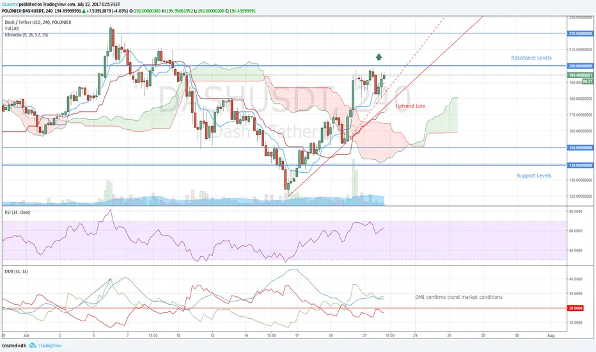Image resolution: width=596 pixels, height=352 pixels.
Task: Click the green candle countdown timer label
Action: 588,81
